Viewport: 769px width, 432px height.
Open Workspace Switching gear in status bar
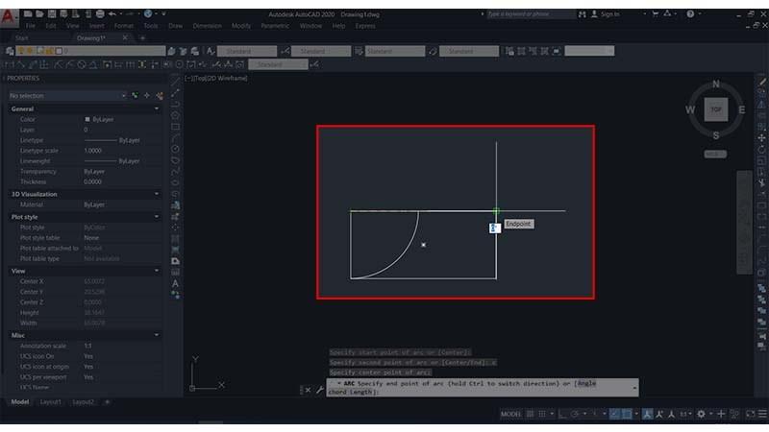[x=702, y=414]
